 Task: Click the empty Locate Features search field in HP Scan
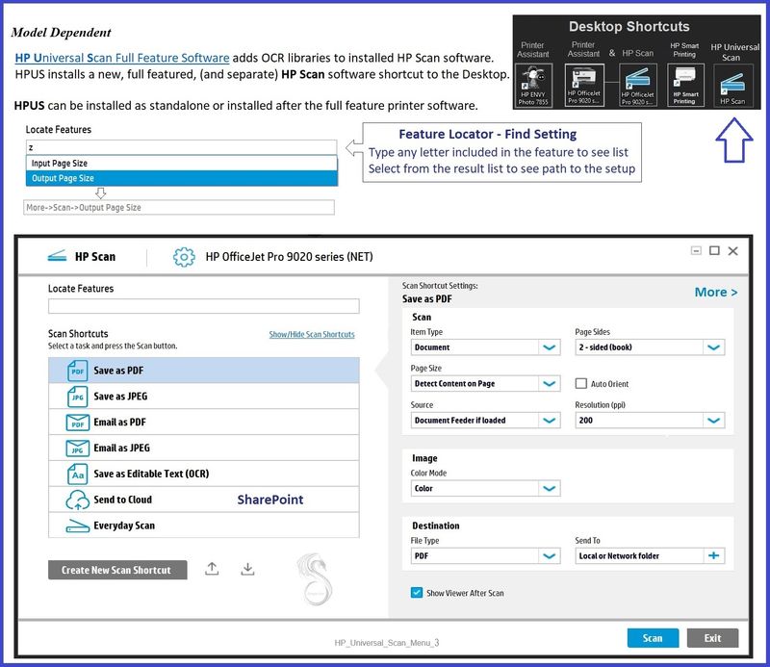[204, 306]
